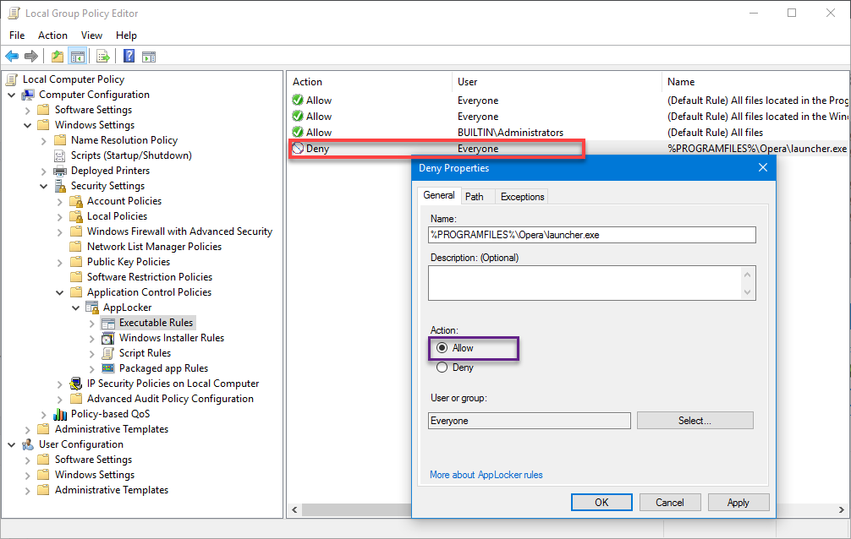
Task: Click the Show/Hide Action Pane icon
Action: (x=149, y=57)
